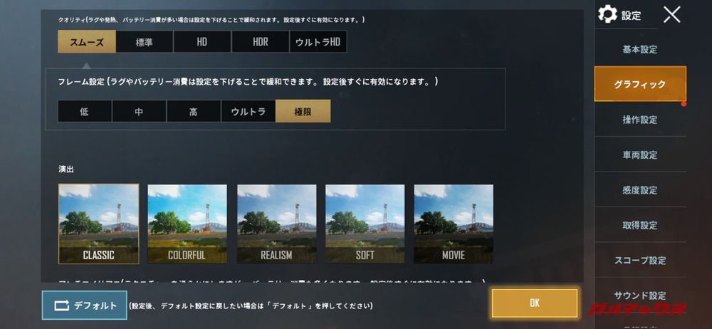712x329 pixels.
Task: Choose HD graphics quality option
Action: tap(202, 42)
